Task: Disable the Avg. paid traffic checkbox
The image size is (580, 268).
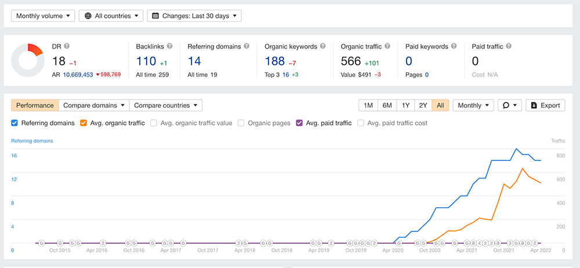Action: (299, 123)
